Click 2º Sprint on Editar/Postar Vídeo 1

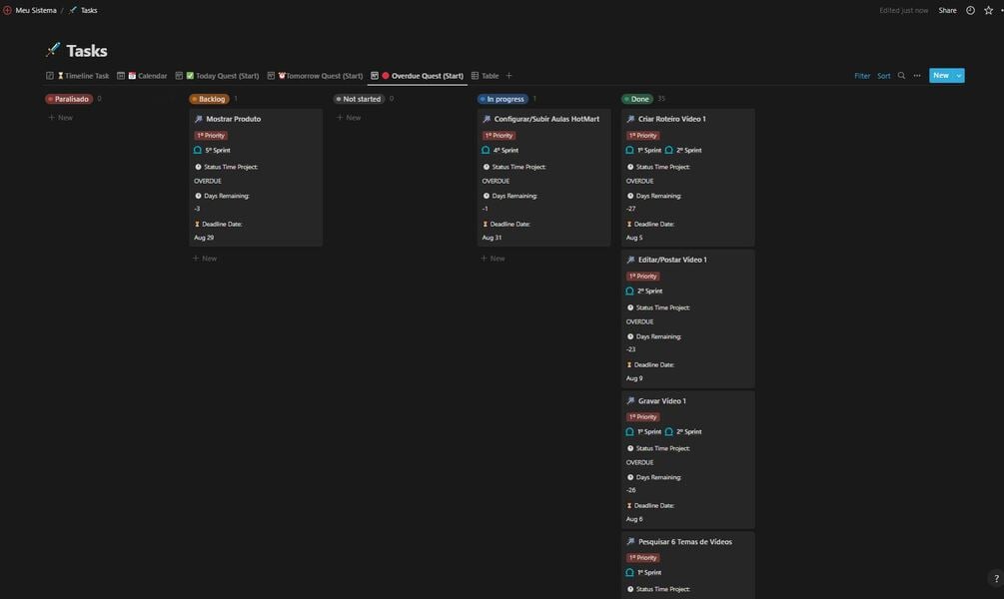click(x=650, y=292)
